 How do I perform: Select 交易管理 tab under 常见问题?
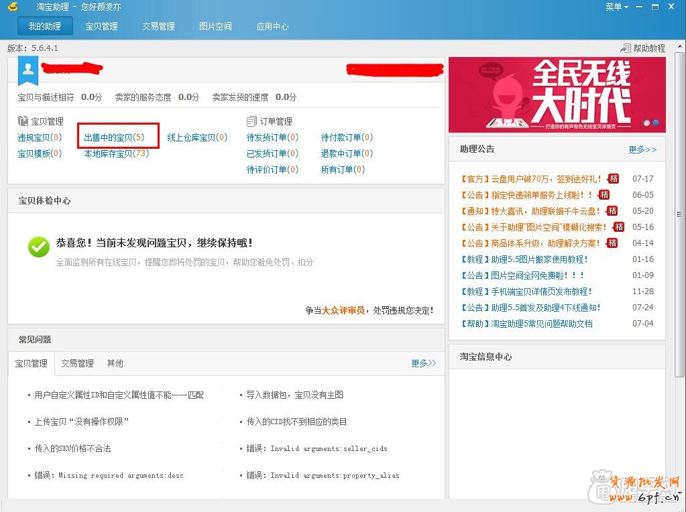[77, 363]
